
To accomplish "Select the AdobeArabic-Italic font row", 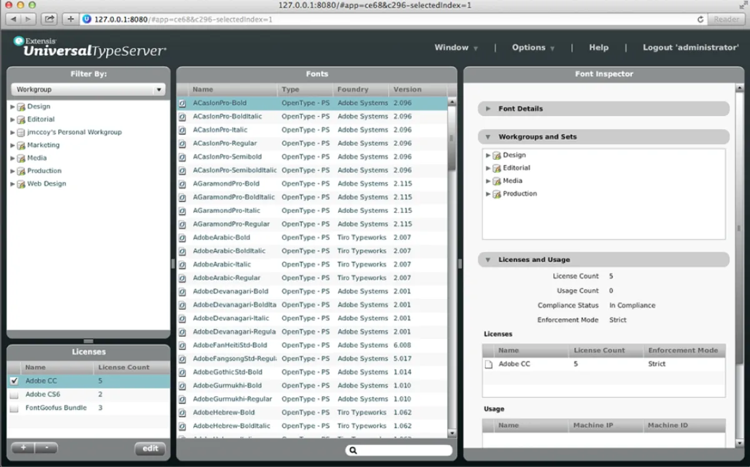I will click(x=312, y=265).
